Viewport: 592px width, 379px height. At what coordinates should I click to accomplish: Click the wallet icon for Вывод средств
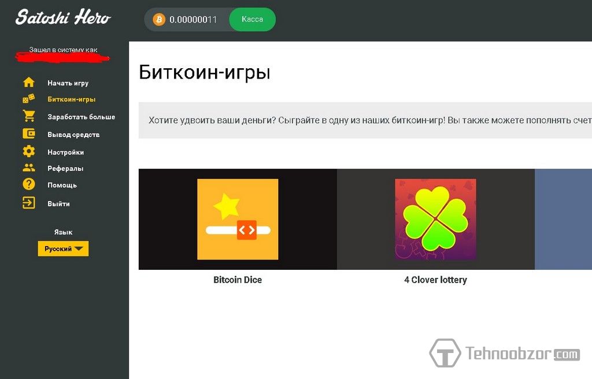[28, 134]
